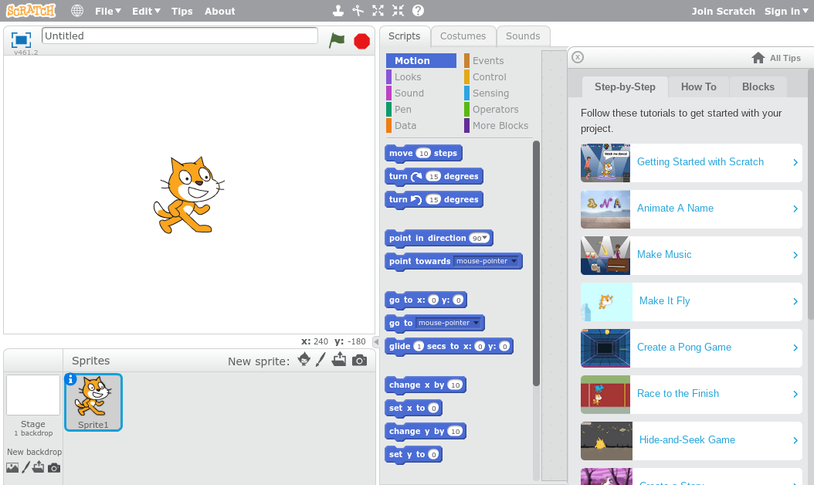Image resolution: width=814 pixels, height=485 pixels.
Task: Select the Step-by-Step tips tab
Action: point(625,86)
